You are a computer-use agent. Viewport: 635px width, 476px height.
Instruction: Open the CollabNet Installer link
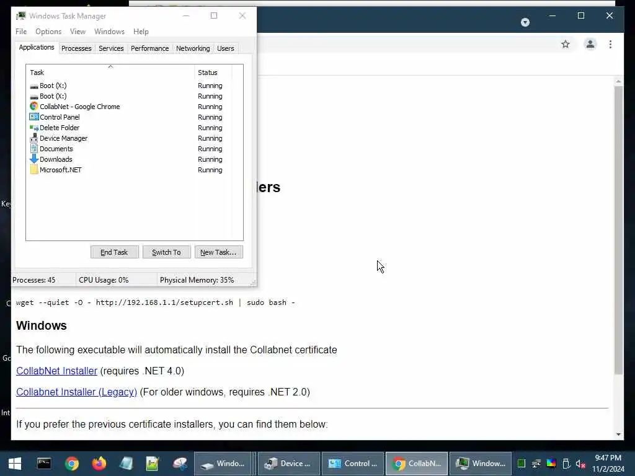click(56, 371)
